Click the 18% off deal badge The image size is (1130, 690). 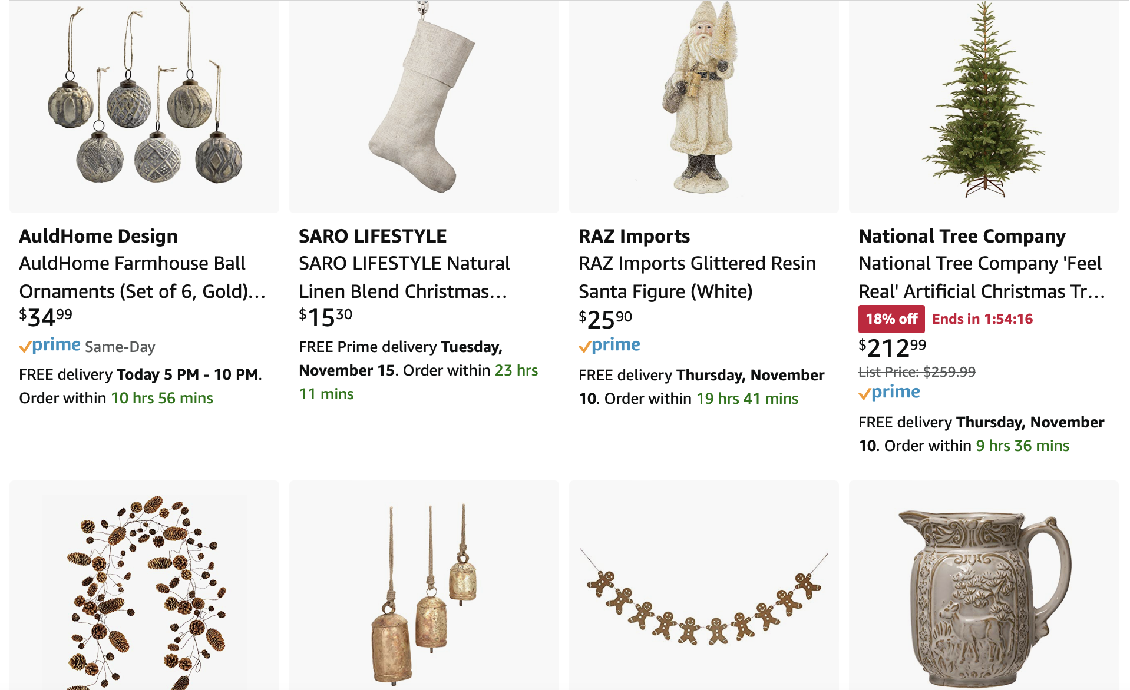[x=891, y=319]
